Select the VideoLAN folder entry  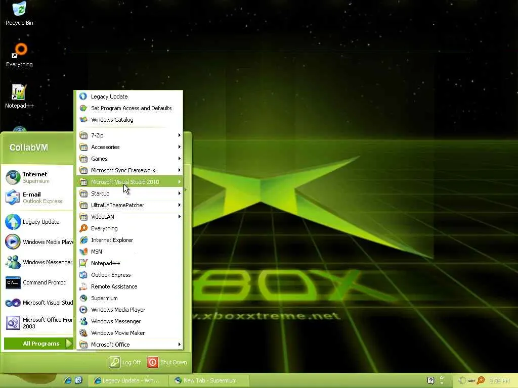[x=129, y=216]
